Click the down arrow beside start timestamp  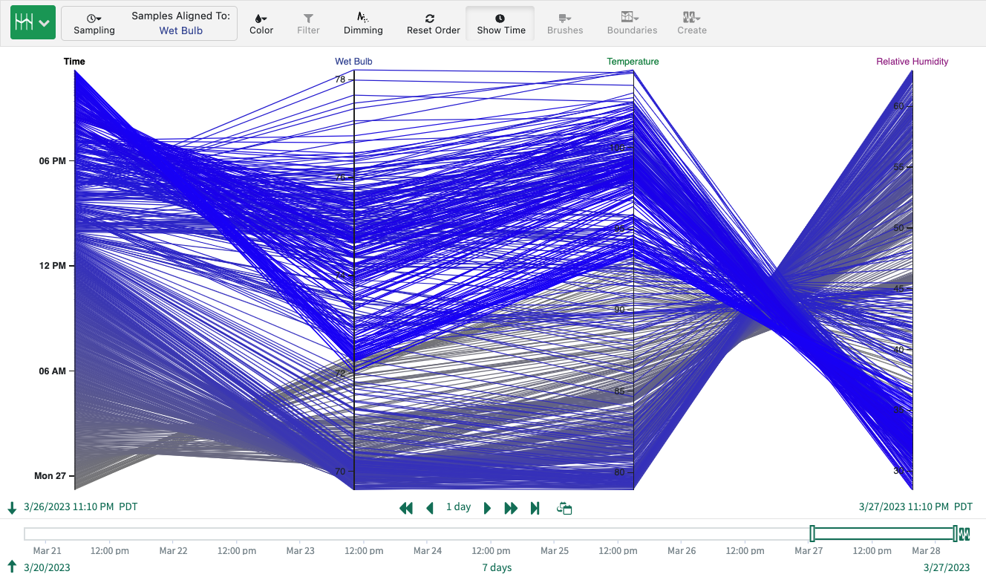pyautogui.click(x=12, y=508)
